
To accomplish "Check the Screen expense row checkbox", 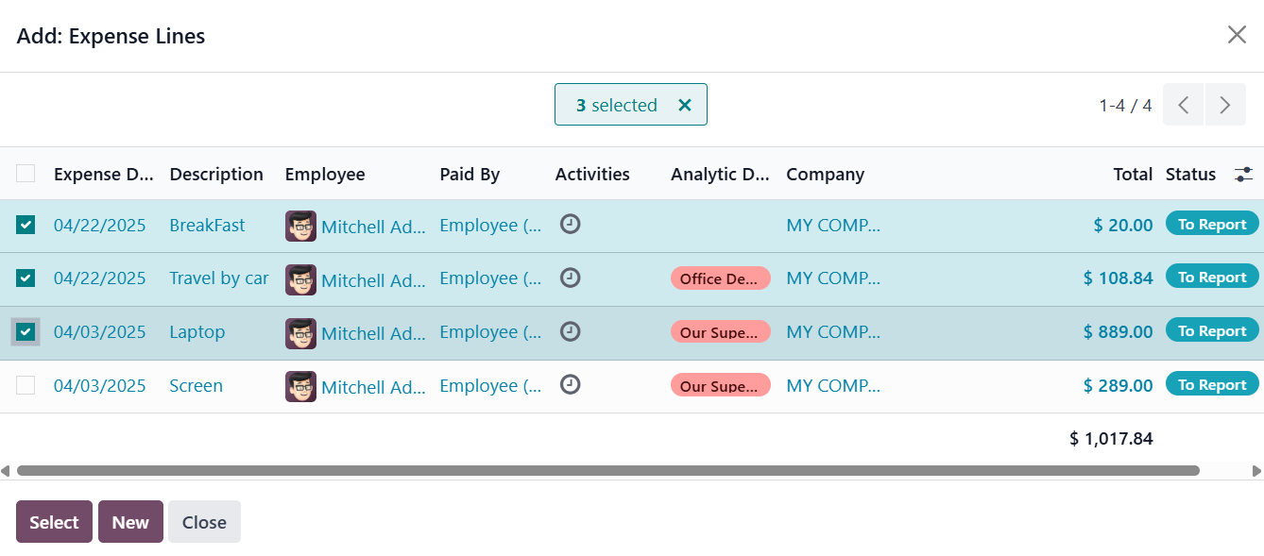I will [x=26, y=385].
